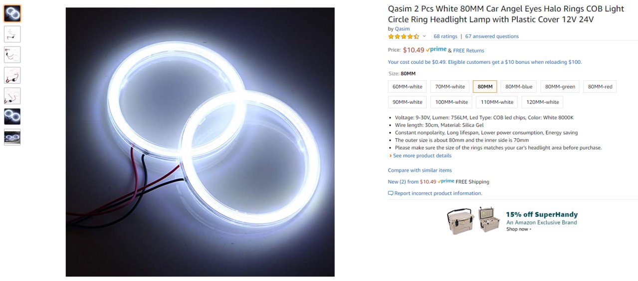Select the 80MM-blue size option

(x=519, y=87)
